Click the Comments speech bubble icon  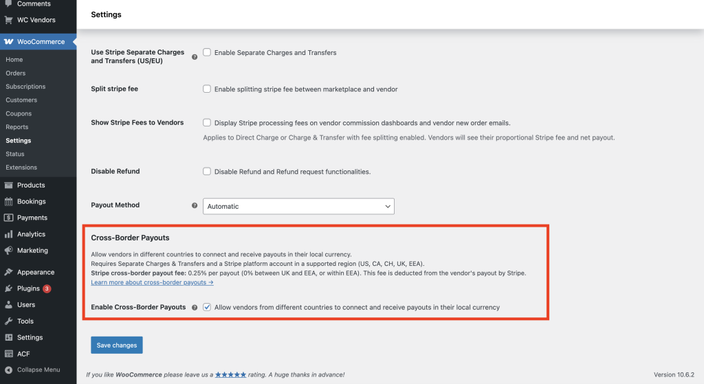coord(8,3)
